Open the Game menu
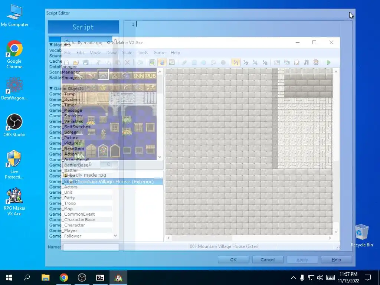This screenshot has width=380, height=285. (160, 53)
